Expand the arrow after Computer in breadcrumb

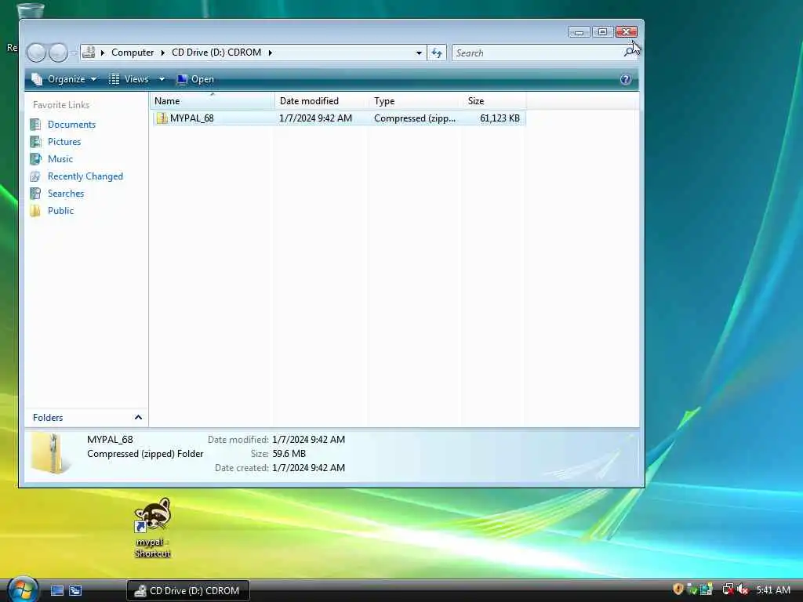162,53
